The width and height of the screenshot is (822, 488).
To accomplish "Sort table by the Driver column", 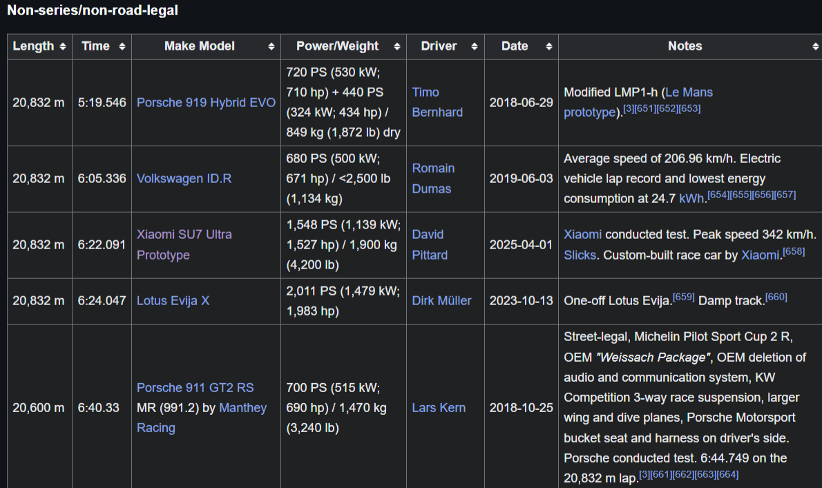I will (x=445, y=47).
